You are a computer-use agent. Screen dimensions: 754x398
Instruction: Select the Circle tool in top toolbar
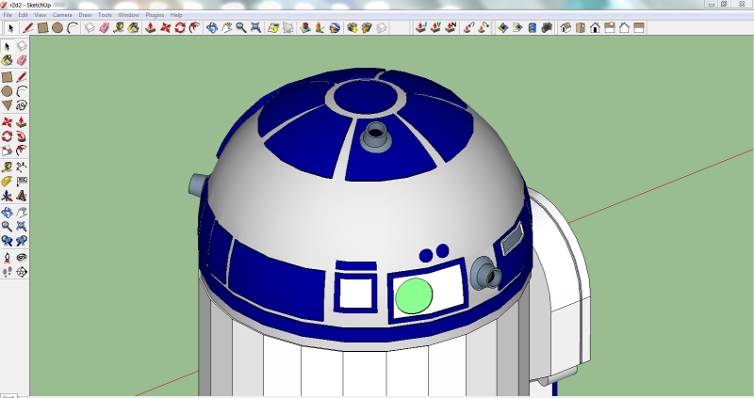point(57,28)
